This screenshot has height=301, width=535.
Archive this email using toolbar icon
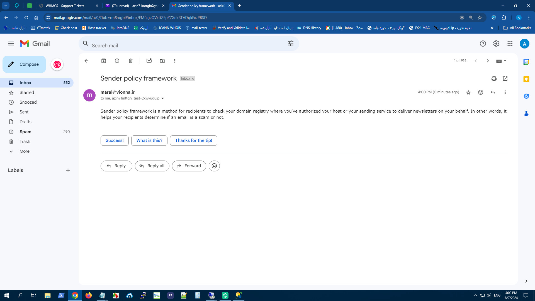point(104,61)
